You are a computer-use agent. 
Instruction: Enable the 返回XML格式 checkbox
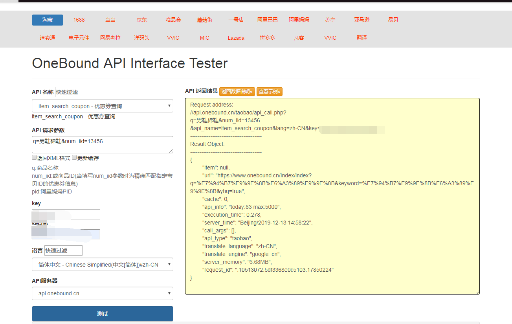(x=34, y=158)
